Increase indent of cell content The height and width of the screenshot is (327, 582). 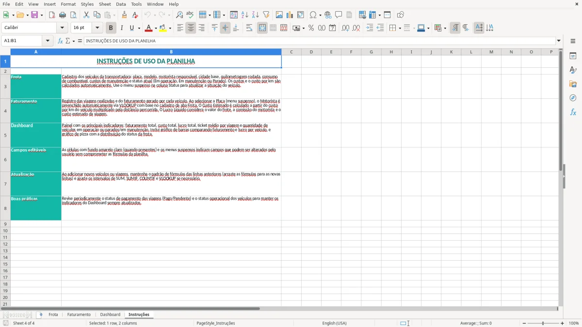370,28
